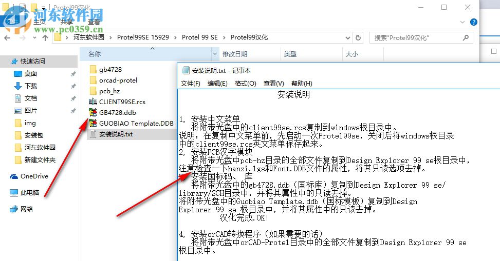Open recent locations dropdown arrow
Image resolution: width=500 pixels, height=261 pixels.
pyautogui.click(x=34, y=38)
